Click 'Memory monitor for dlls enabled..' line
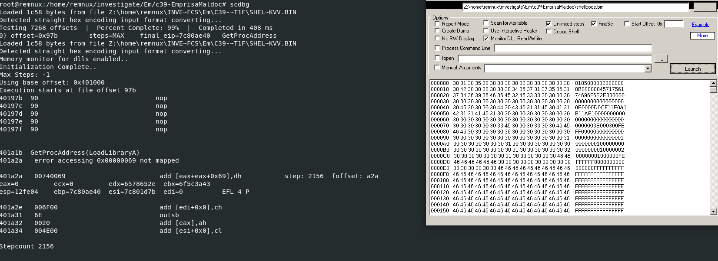 tap(64, 59)
